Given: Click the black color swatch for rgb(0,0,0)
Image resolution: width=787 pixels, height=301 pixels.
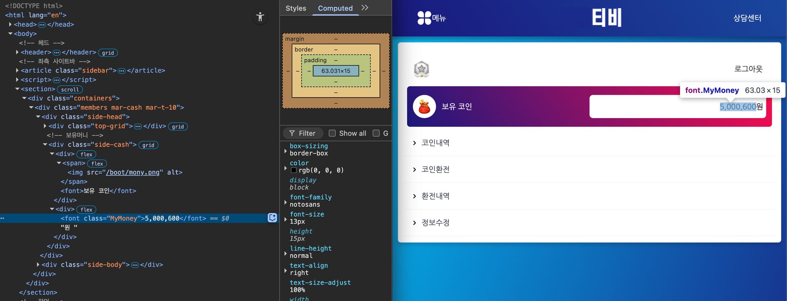Looking at the screenshot, I should pyautogui.click(x=293, y=170).
